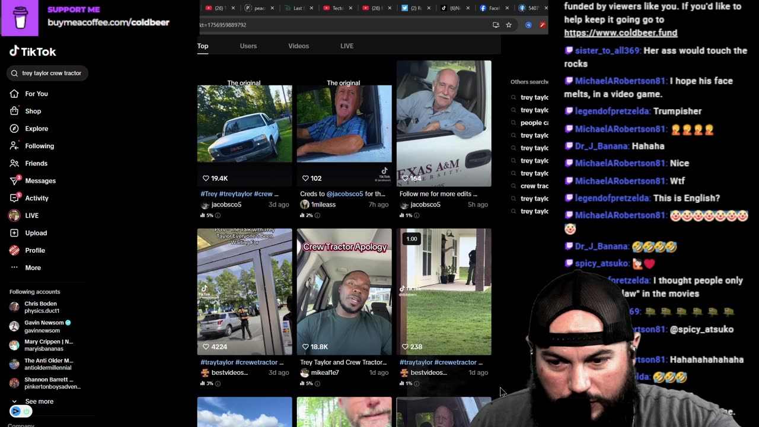Play the white GMC truck video
759x427 pixels.
pos(245,123)
